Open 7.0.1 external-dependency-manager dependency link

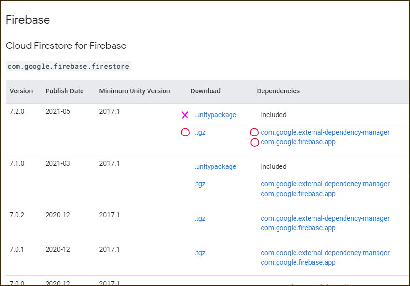(325, 253)
